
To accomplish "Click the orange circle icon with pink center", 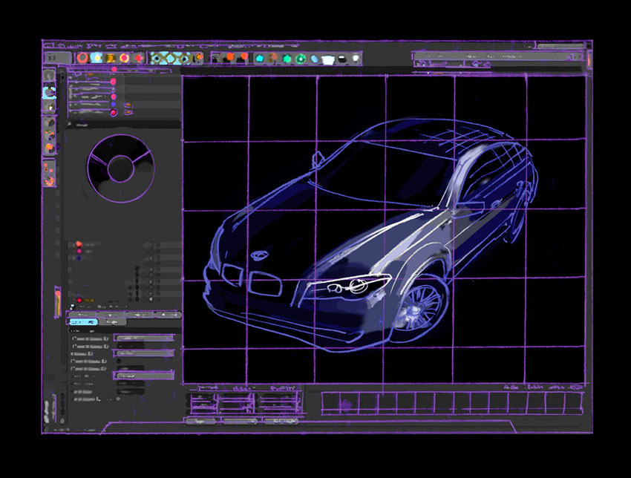I will (x=125, y=59).
